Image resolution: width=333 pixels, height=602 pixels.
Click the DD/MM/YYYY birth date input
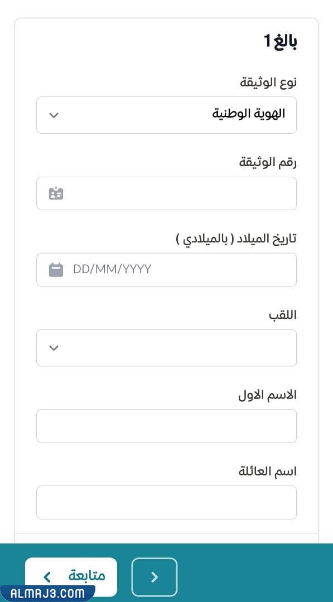(x=167, y=269)
